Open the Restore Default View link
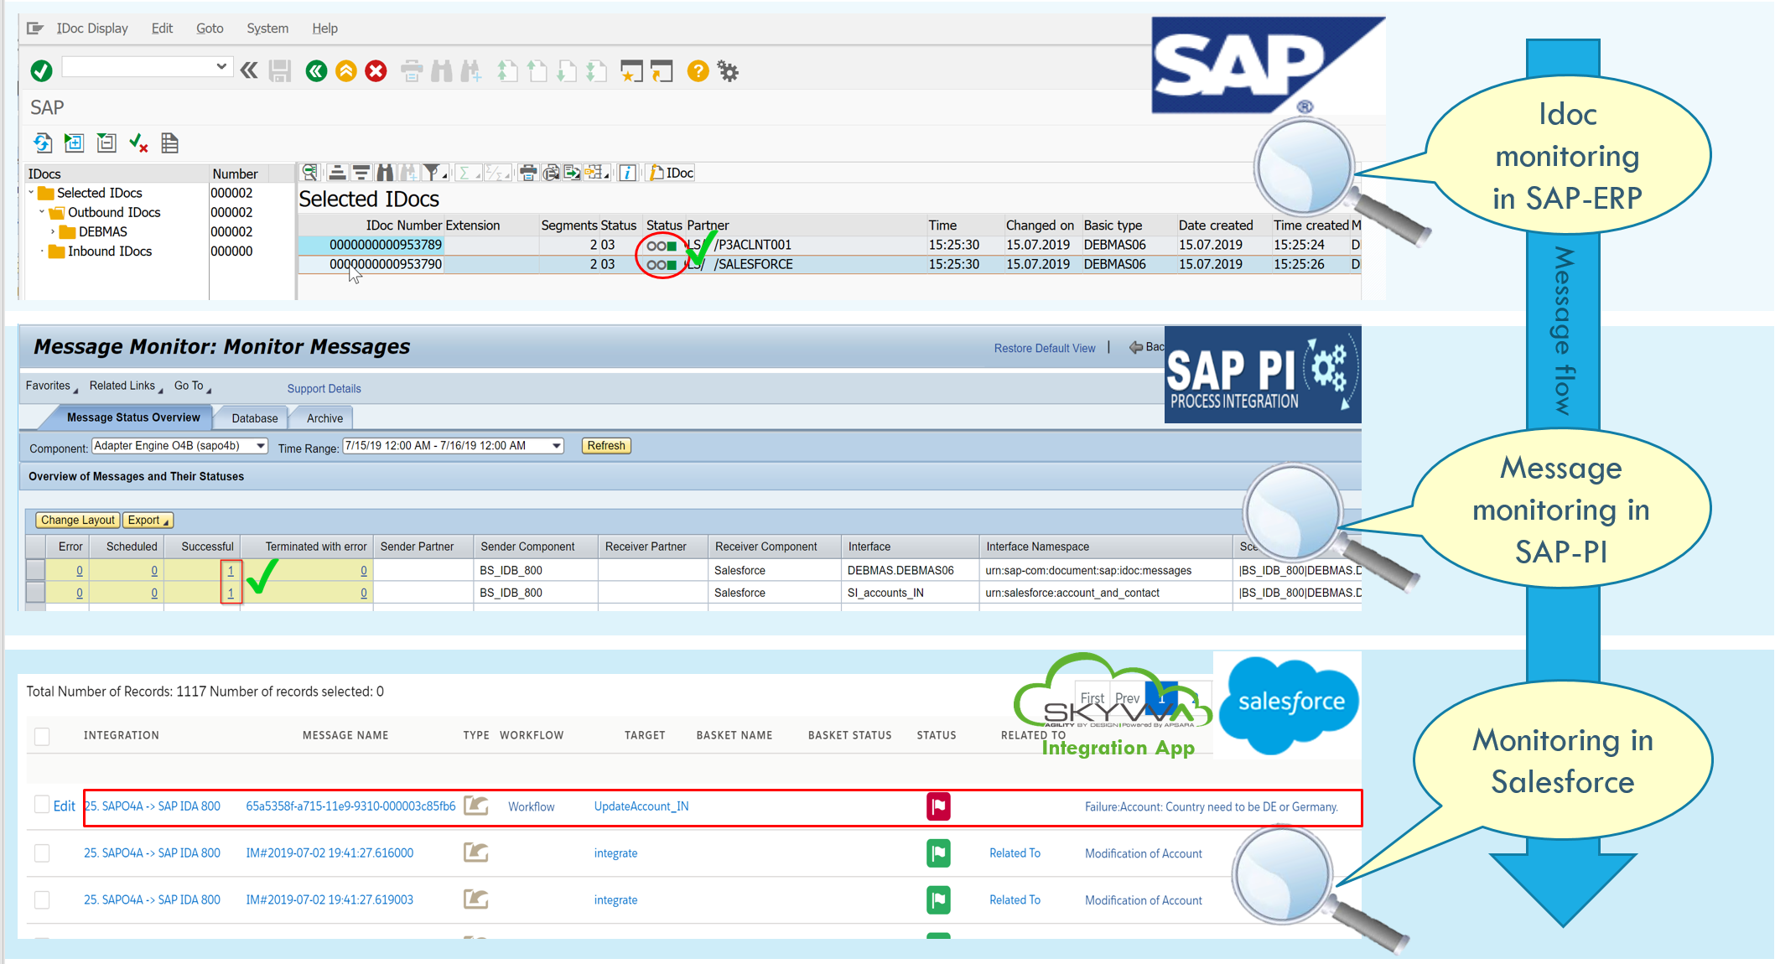This screenshot has height=964, width=1775. click(x=1044, y=348)
